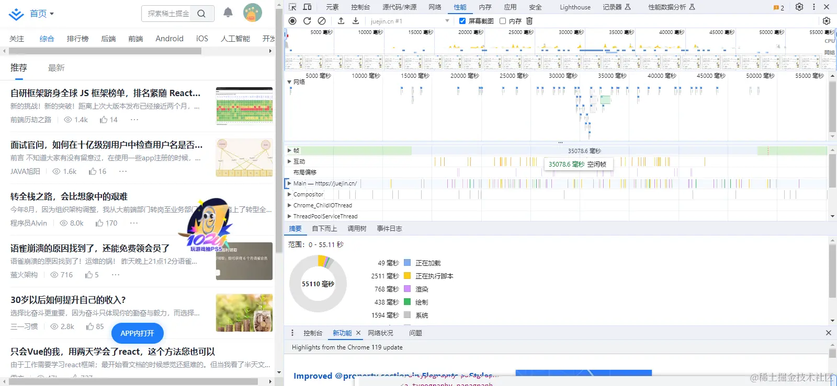Open more options for the 语雀崩溃 article

click(x=116, y=275)
